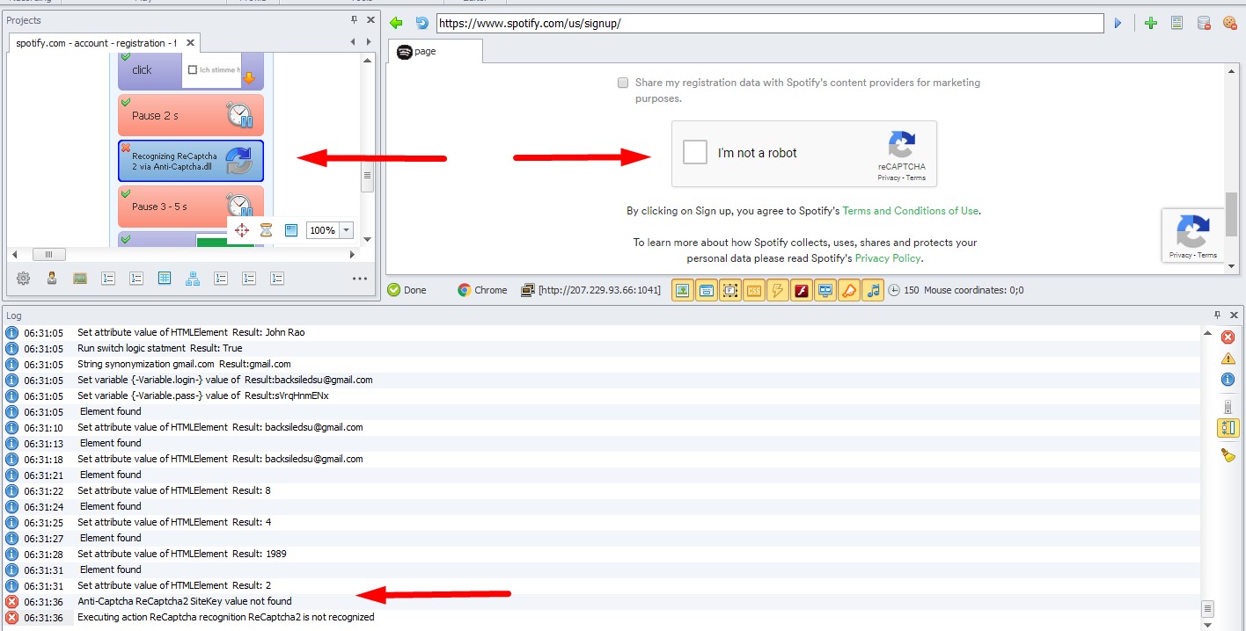Open the 100% zoom dropdown
This screenshot has width=1246, height=631.
point(346,230)
